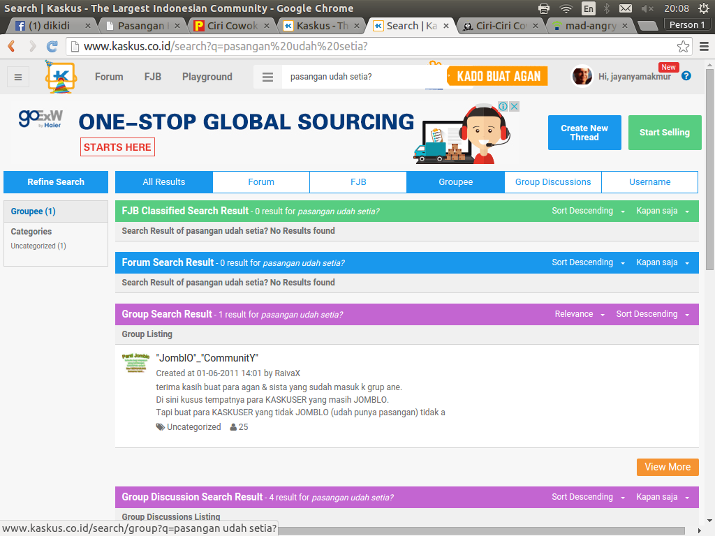Open the printer indicator in system tray

click(544, 8)
